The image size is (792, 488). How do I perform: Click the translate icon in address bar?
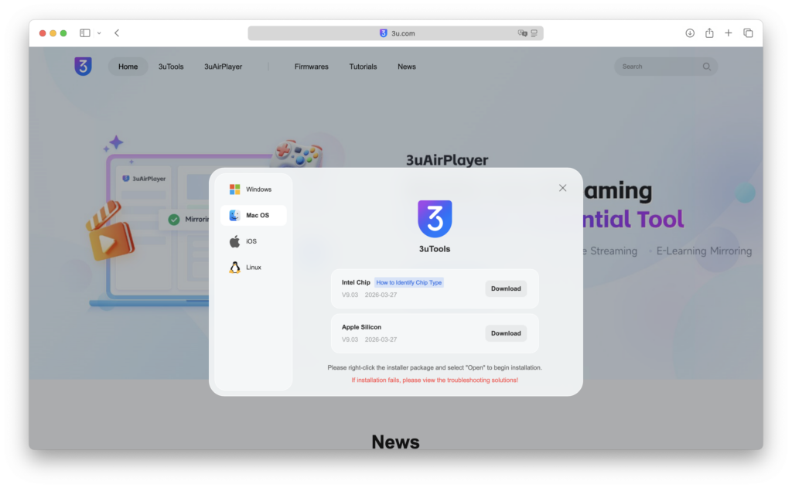522,33
